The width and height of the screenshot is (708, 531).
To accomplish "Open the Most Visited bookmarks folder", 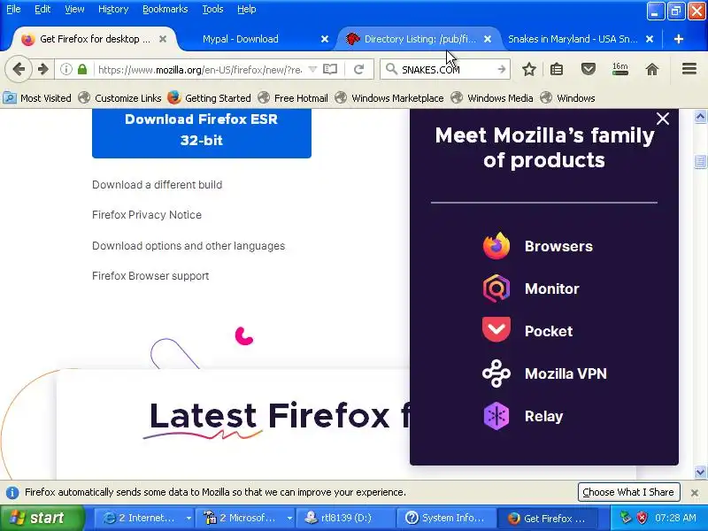I will tap(37, 98).
